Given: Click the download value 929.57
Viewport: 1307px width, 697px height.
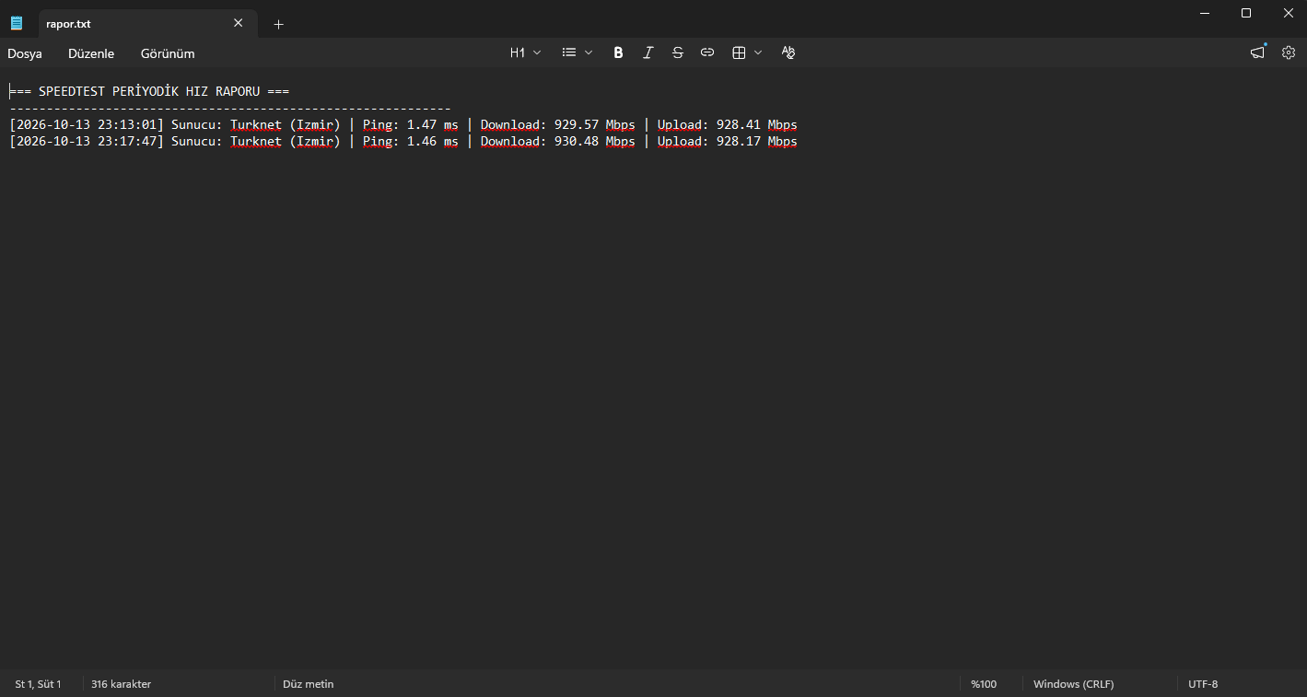Looking at the screenshot, I should coord(577,124).
